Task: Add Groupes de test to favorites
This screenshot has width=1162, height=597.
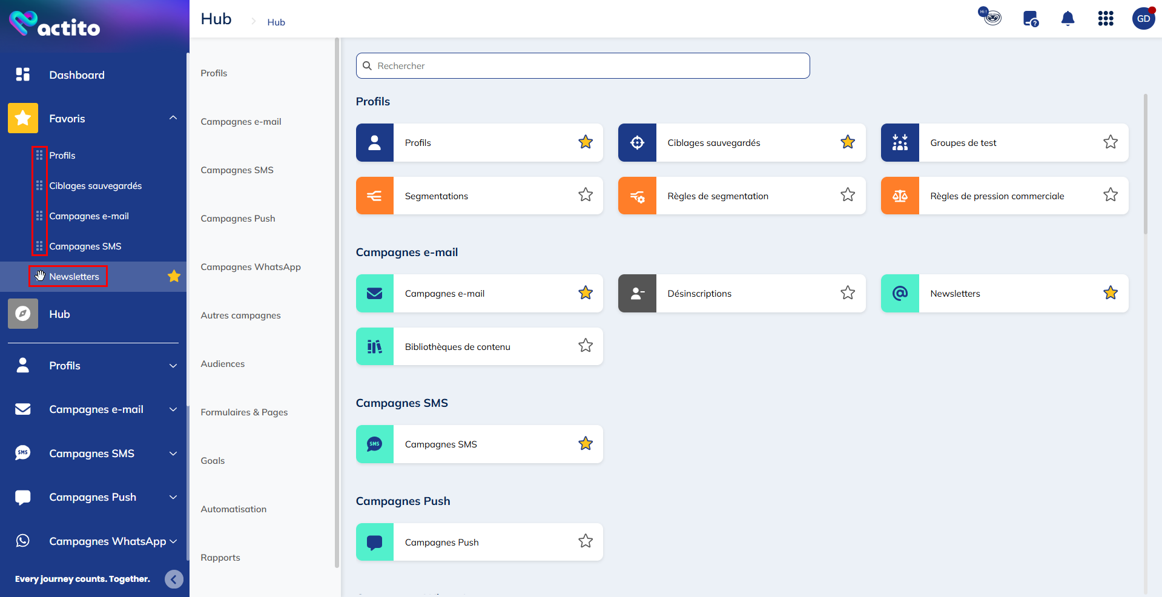Action: [1110, 142]
